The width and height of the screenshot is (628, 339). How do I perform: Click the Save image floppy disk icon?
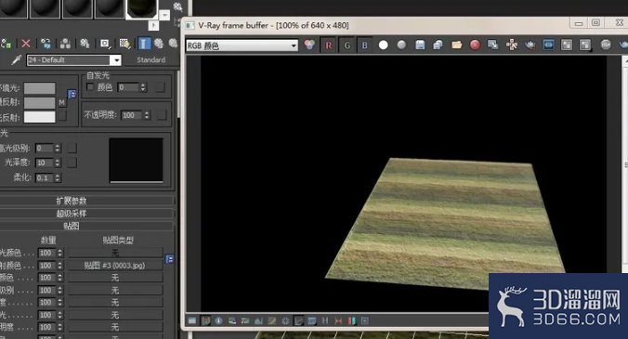pos(420,45)
